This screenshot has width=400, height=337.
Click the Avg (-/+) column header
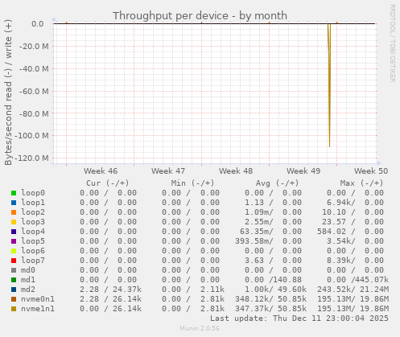pos(277,183)
